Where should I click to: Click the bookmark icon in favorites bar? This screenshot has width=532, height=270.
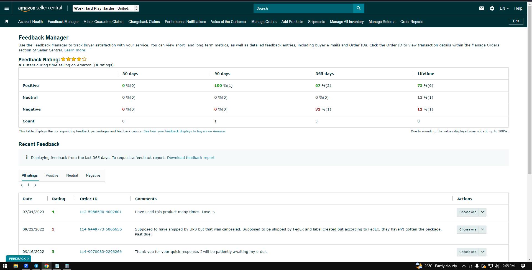7,21
